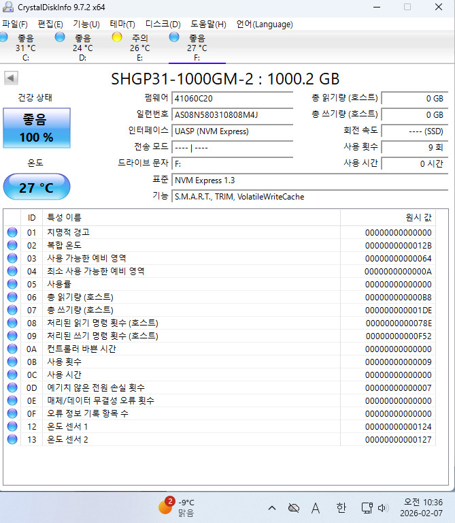Click status orb for 04 최소 사용 가능한 예비 영역
The width and height of the screenshot is (455, 523).
[12, 271]
